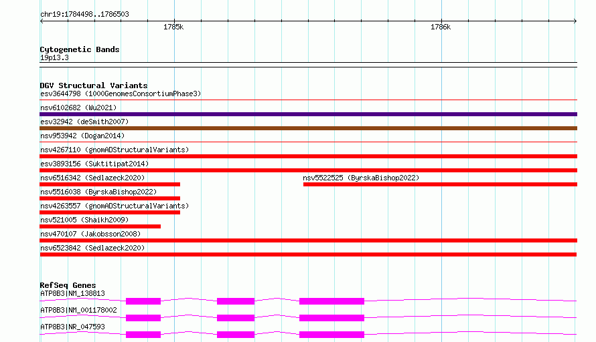Open the nsv5522525 (ByrskaBishop2022) label text
596x342 pixels.
coord(361,178)
